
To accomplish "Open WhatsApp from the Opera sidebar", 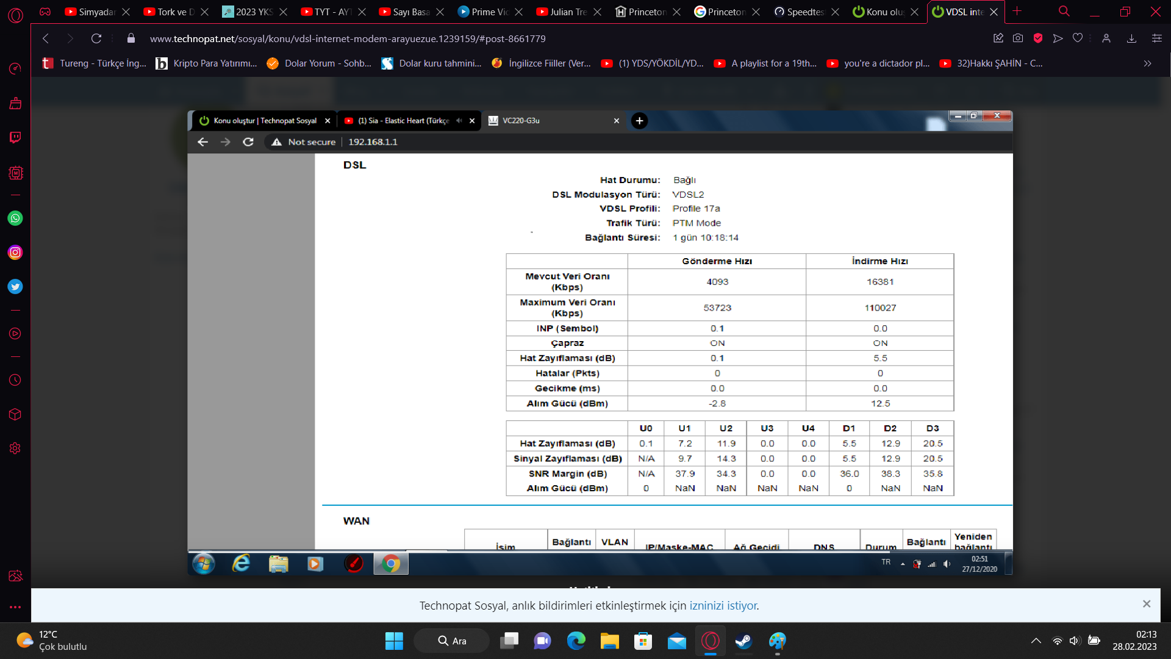I will (15, 218).
